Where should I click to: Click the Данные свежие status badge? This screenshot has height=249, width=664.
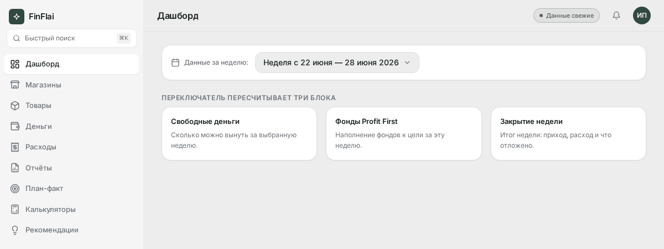(567, 15)
